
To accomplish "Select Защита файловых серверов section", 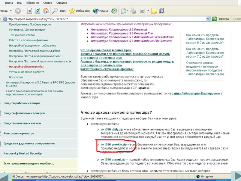I will pyautogui.click(x=24, y=113).
